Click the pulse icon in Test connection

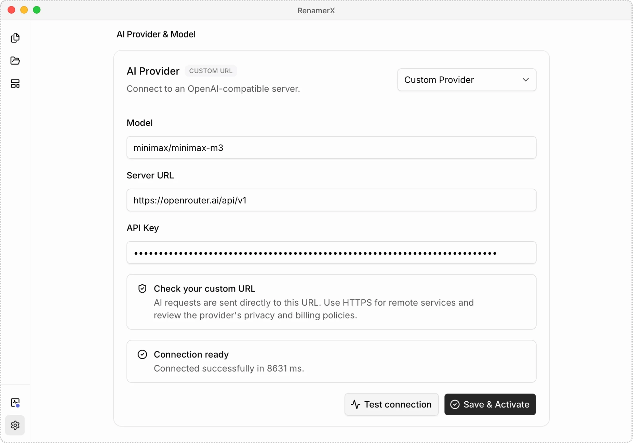356,404
